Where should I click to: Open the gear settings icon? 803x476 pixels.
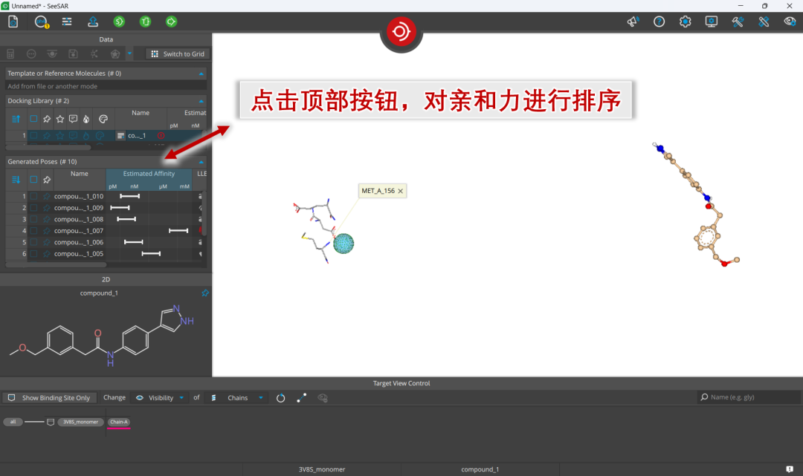pos(686,22)
